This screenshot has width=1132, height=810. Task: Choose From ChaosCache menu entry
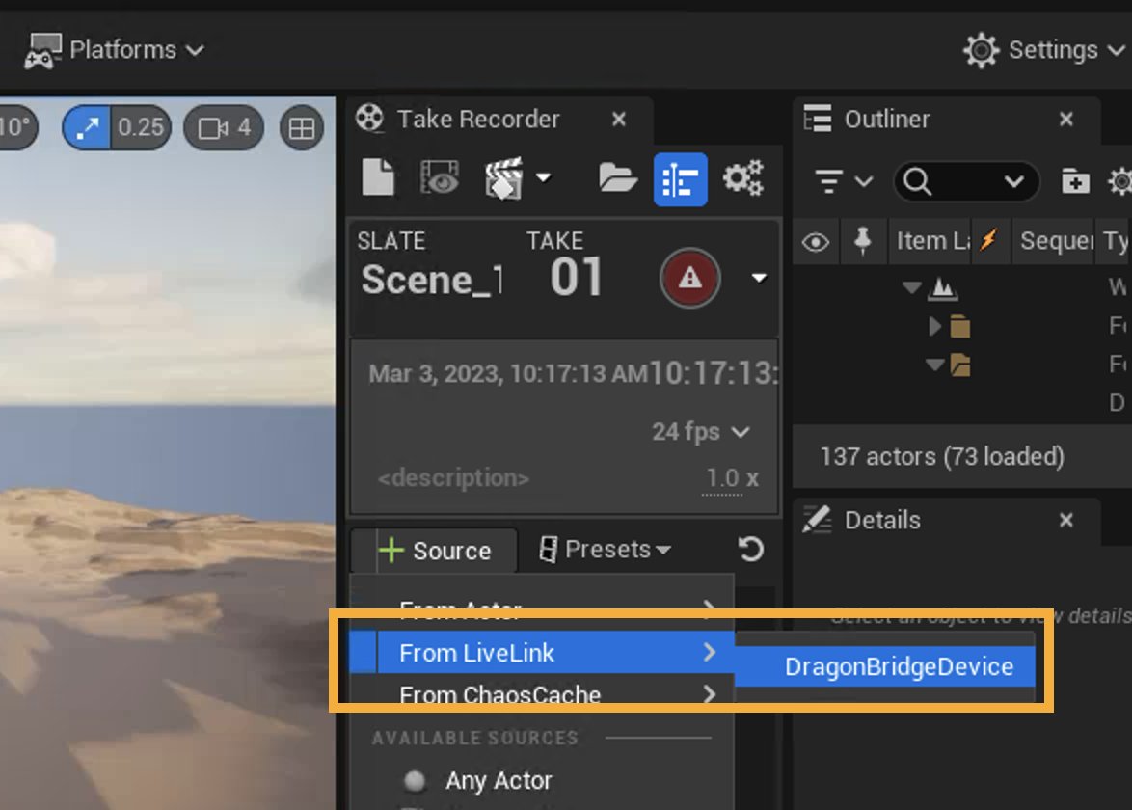pyautogui.click(x=542, y=694)
